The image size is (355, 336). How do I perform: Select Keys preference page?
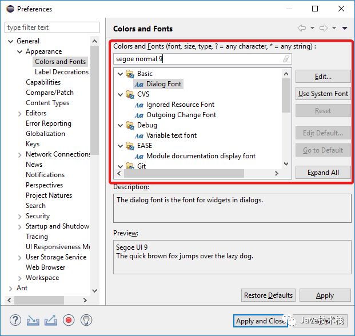pos(33,144)
